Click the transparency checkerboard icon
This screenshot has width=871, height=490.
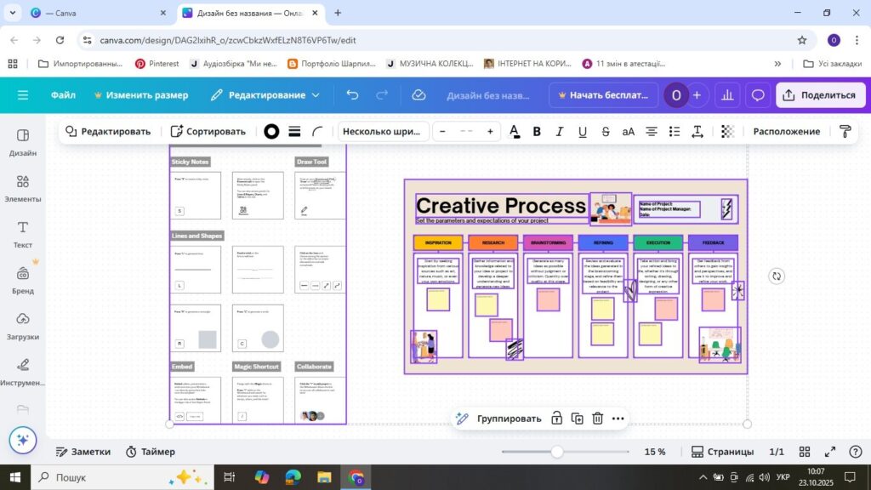727,131
